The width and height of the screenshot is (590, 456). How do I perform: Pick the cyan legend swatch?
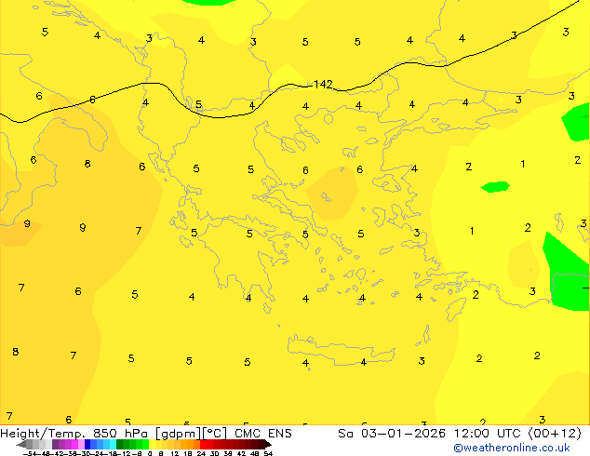pyautogui.click(x=113, y=444)
